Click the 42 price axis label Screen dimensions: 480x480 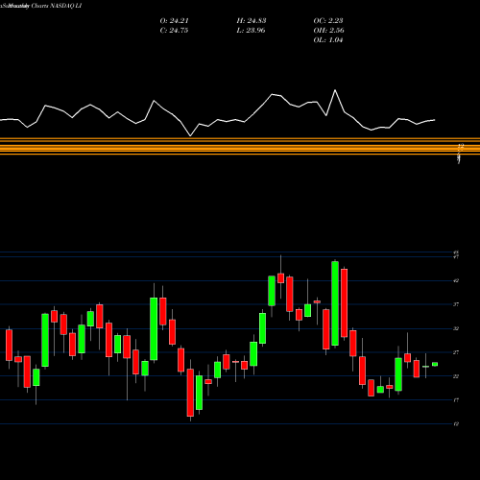[x=456, y=280]
